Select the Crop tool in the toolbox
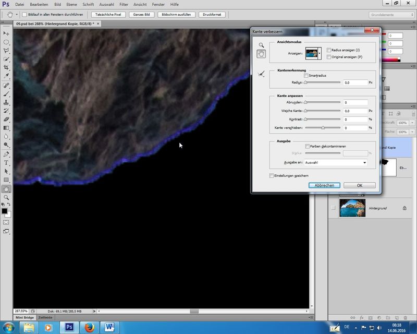Viewport: 417px width, 334px height. [6, 67]
